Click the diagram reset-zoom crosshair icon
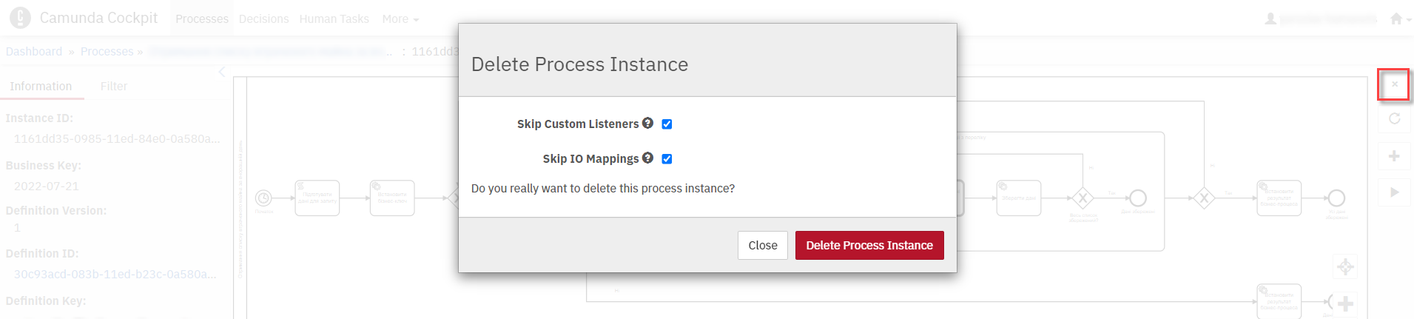1414x319 pixels. tap(1345, 266)
